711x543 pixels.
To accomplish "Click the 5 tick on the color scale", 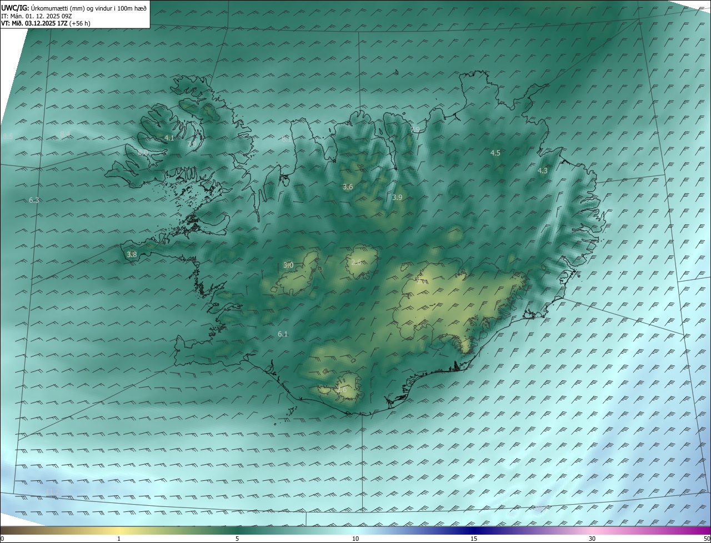I will (237, 539).
